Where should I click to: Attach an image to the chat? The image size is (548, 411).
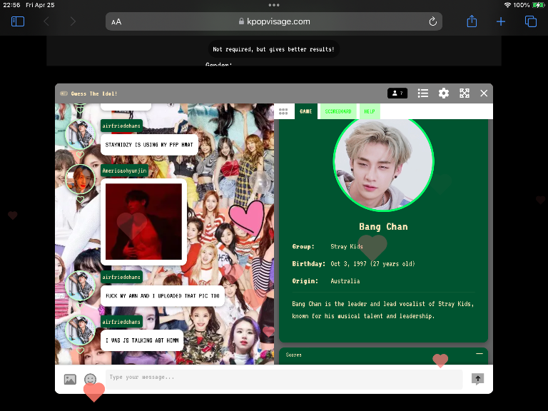[70, 379]
